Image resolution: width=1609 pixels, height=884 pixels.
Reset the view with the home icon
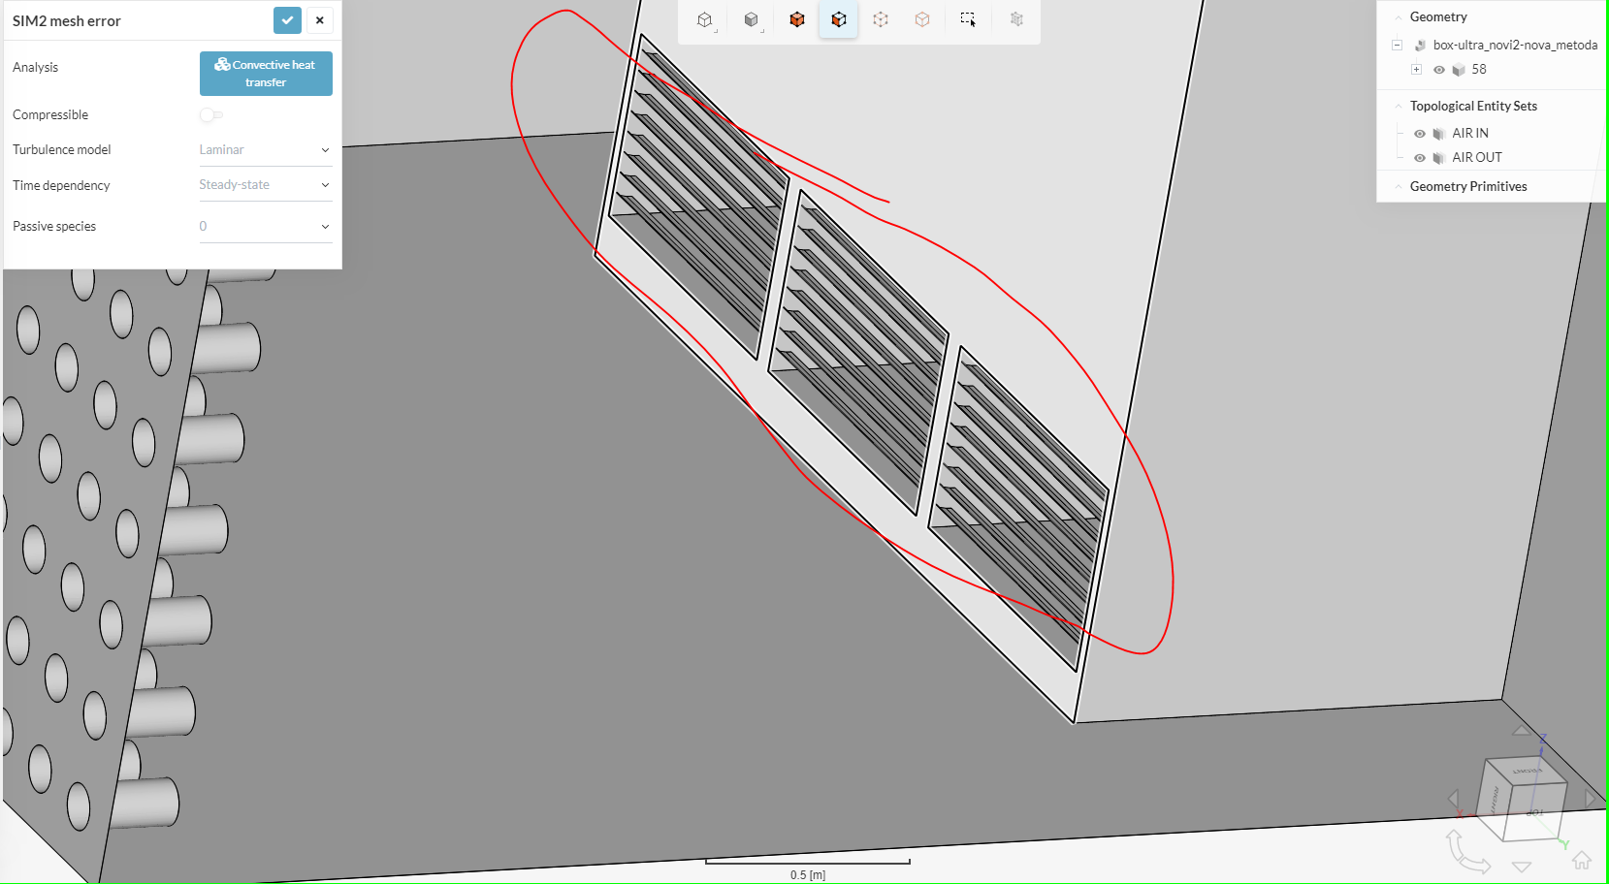coord(1582,861)
